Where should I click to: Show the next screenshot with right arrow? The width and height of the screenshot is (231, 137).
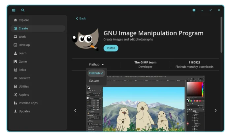coord(215,111)
